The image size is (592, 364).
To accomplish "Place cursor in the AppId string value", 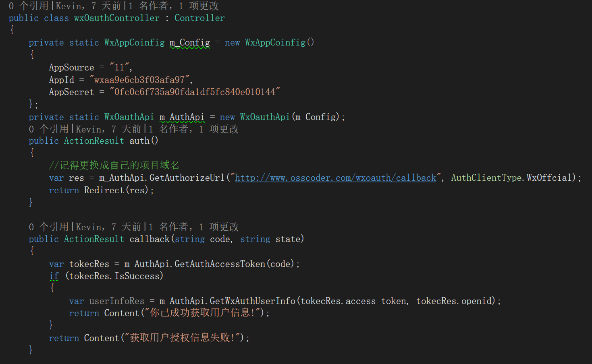I will pos(139,80).
